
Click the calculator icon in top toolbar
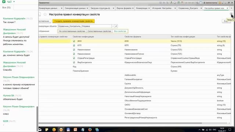(x=178, y=3)
